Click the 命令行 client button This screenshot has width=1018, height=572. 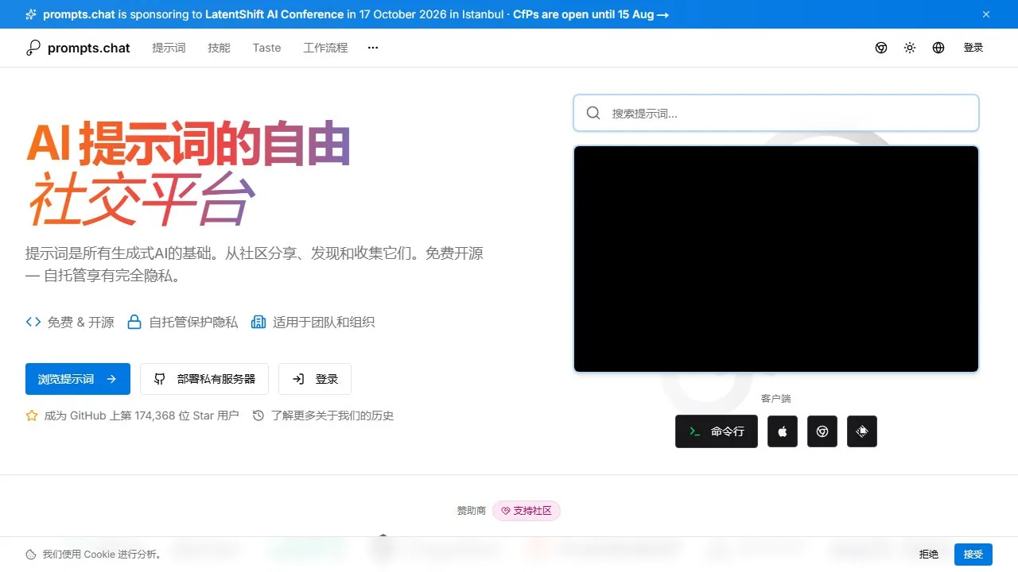[x=717, y=431]
